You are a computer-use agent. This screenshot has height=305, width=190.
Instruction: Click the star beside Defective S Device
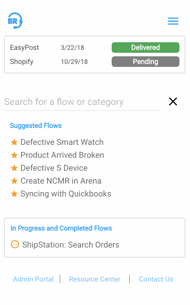pos(14,168)
